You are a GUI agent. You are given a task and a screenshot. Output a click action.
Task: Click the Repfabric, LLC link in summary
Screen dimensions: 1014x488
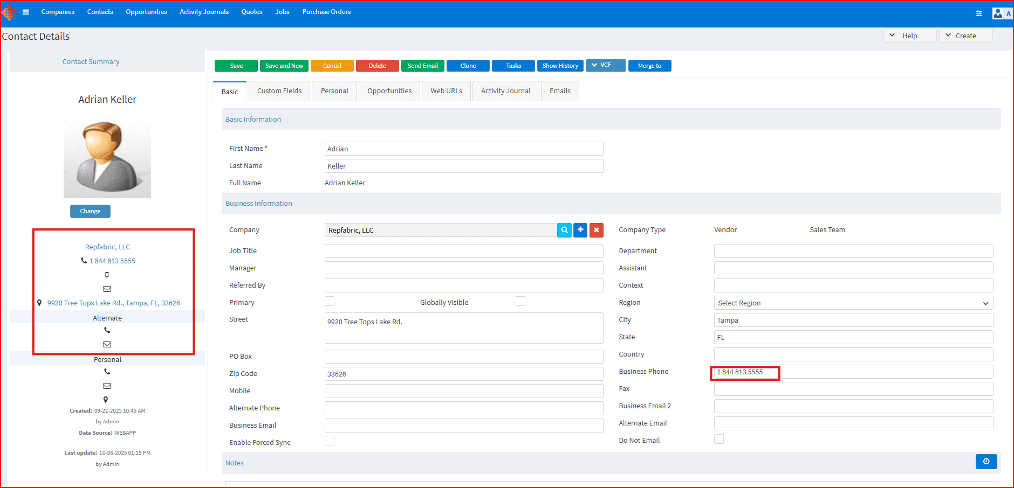pyautogui.click(x=107, y=247)
